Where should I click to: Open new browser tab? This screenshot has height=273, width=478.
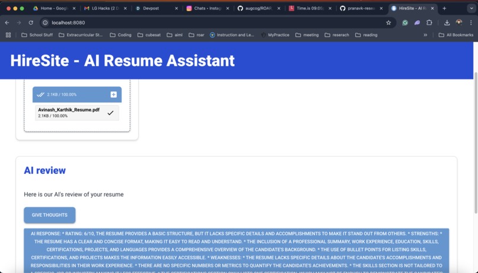point(444,8)
